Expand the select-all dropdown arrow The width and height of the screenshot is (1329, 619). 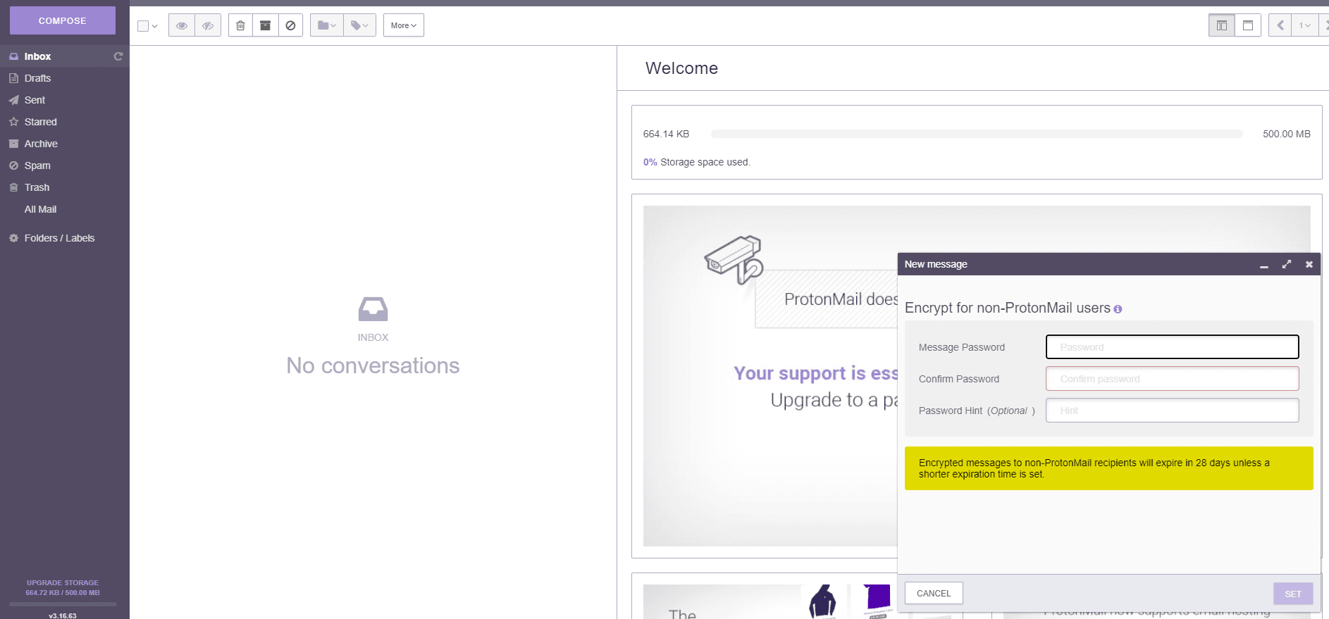(154, 26)
